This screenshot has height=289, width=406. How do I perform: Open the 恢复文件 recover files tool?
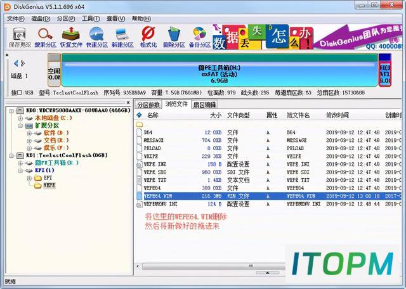(71, 37)
